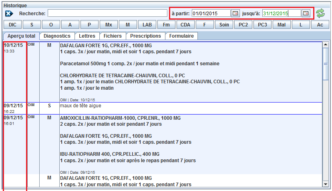Toggle the PC2 filter button
The height and width of the screenshot is (191, 332).
click(x=243, y=25)
